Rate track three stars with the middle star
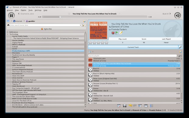The image size is (189, 118). point(98,43)
